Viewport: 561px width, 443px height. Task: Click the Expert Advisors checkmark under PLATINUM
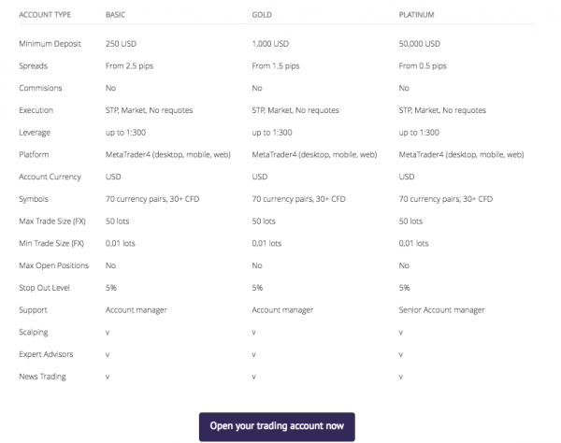click(401, 355)
